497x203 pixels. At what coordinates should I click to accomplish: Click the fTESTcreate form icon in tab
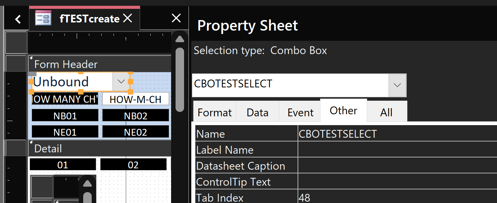click(x=43, y=18)
